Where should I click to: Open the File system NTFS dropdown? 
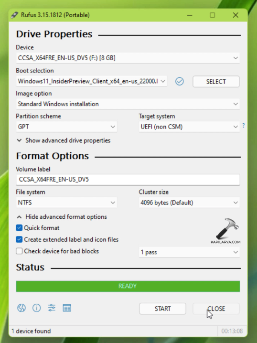pos(66,203)
